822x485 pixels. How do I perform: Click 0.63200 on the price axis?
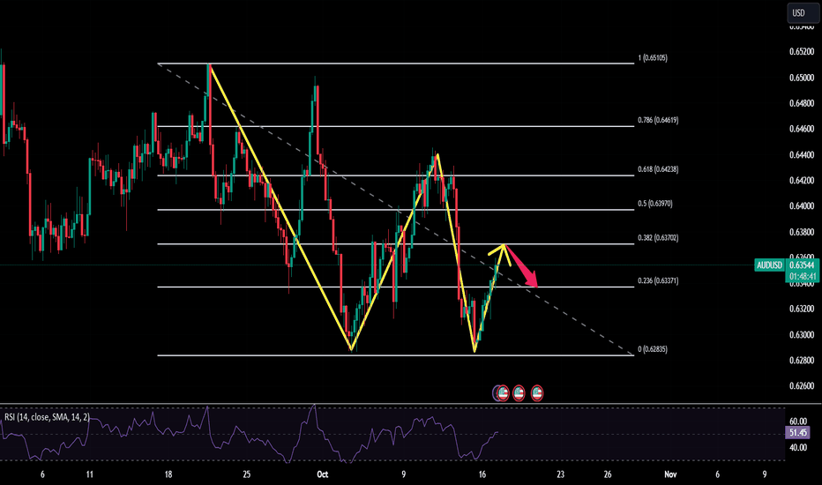802,309
